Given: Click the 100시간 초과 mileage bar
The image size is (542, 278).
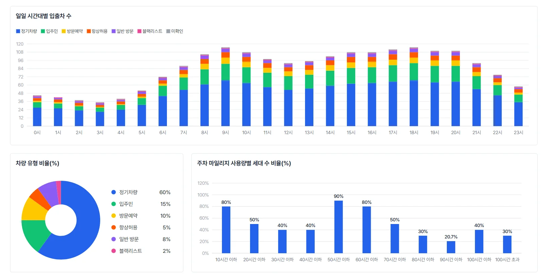Looking at the screenshot, I should 507,244.
